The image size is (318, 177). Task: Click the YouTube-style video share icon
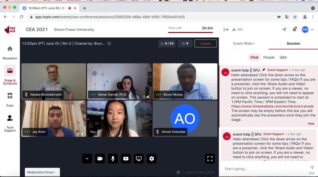(126, 158)
